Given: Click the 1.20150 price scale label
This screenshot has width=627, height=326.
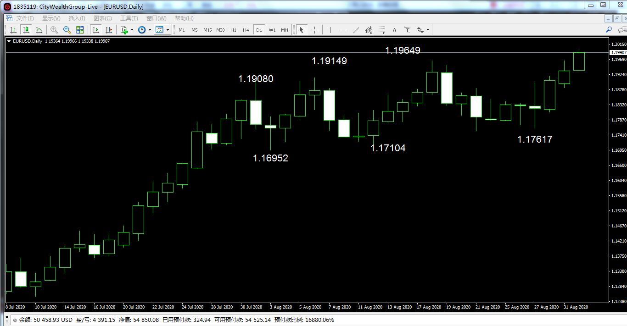Looking at the screenshot, I should [619, 44].
